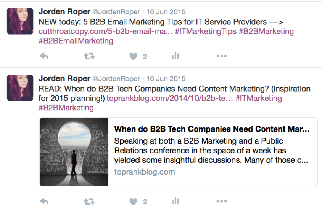This screenshot has height=213, width=322.
Task: Retweet the B2B Email Marketing Tips tweet
Action: [x=89, y=56]
